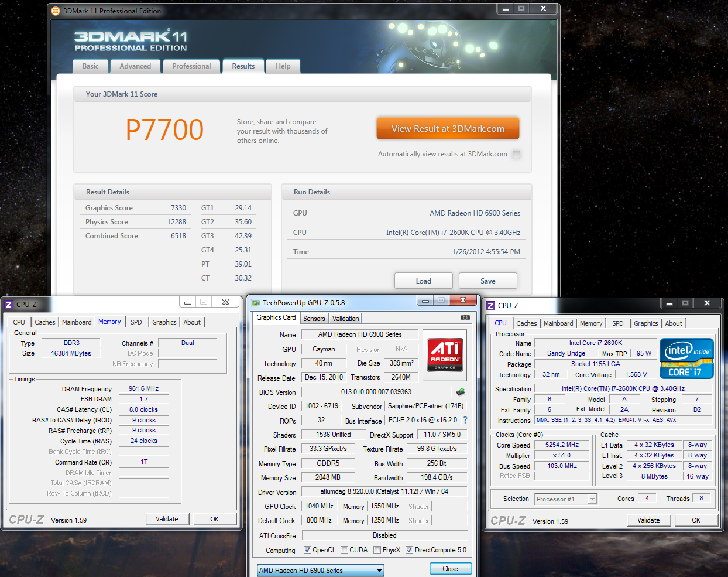Switch to Basic tab in 3DMark

(x=91, y=66)
